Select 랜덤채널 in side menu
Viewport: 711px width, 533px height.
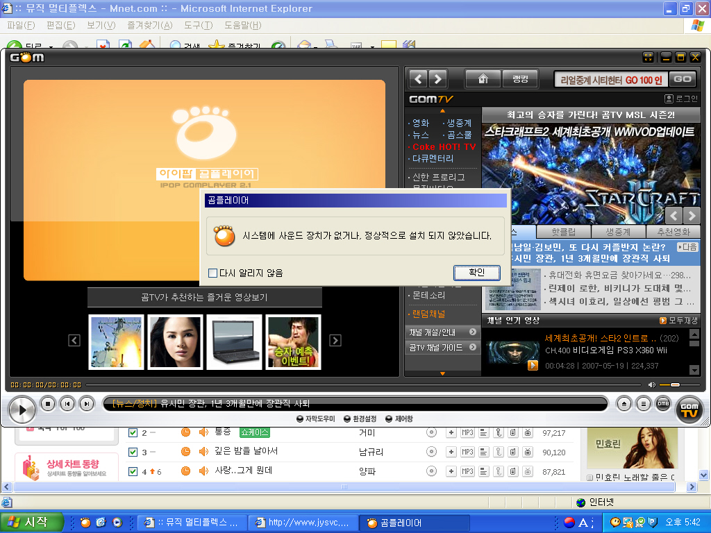point(428,314)
